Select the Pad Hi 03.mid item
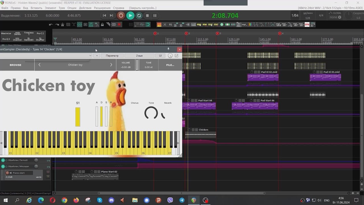 point(325,77)
